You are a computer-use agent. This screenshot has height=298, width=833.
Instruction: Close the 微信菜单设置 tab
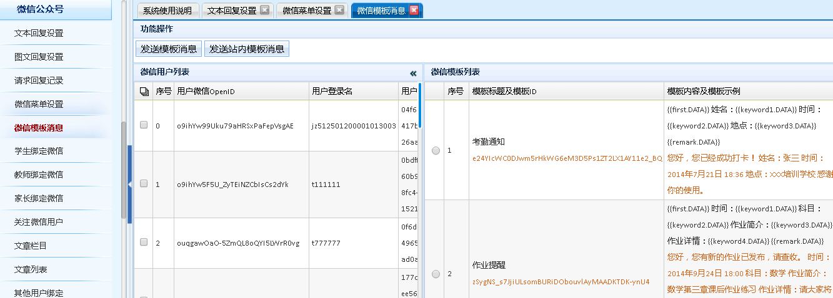(x=339, y=11)
